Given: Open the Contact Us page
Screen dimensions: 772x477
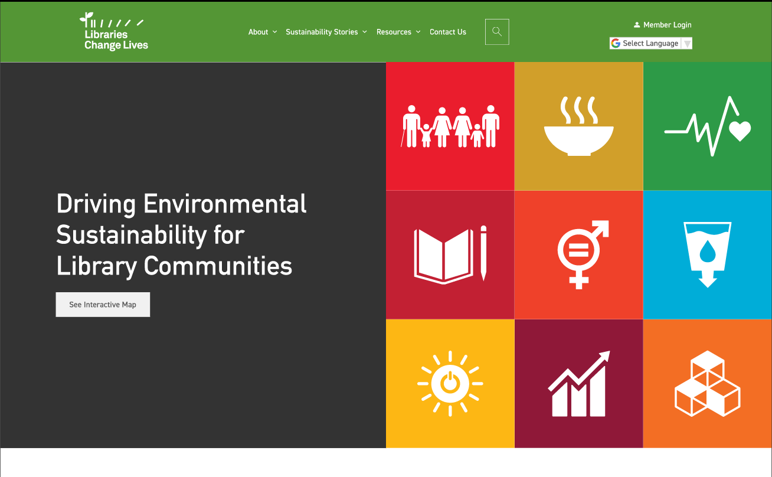Looking at the screenshot, I should [447, 32].
